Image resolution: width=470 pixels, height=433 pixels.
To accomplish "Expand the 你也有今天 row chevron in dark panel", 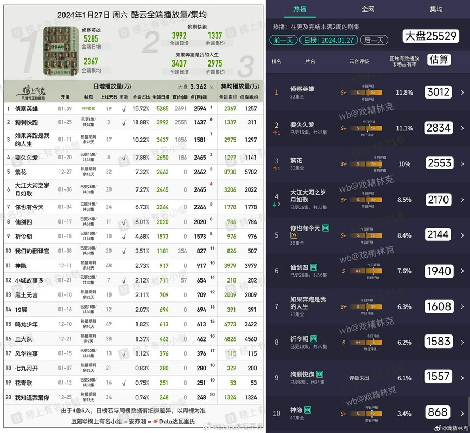I will click(462, 235).
